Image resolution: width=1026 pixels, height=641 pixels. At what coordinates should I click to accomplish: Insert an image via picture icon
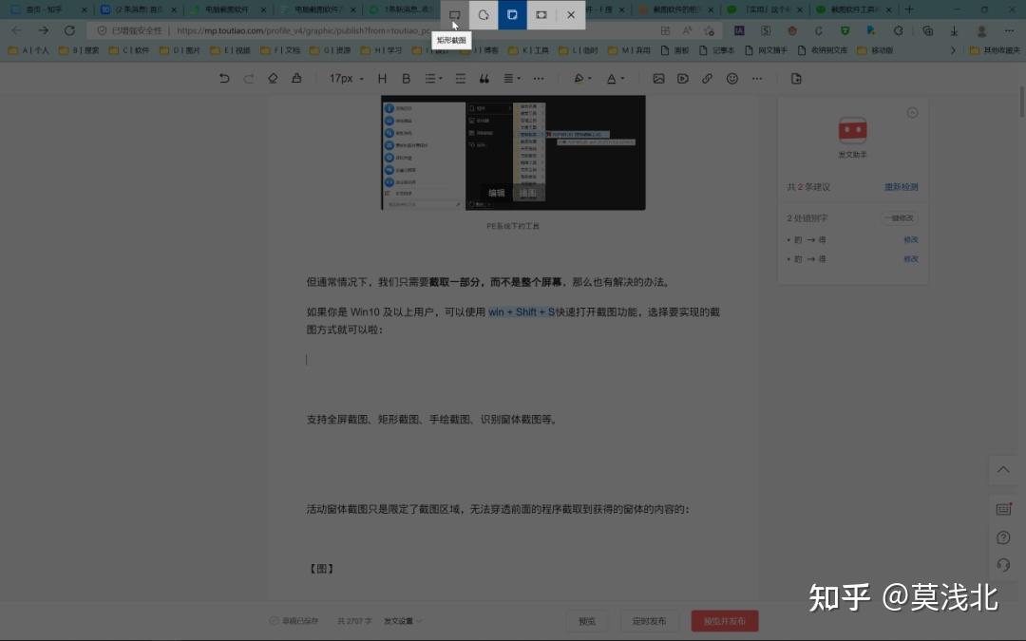658,79
